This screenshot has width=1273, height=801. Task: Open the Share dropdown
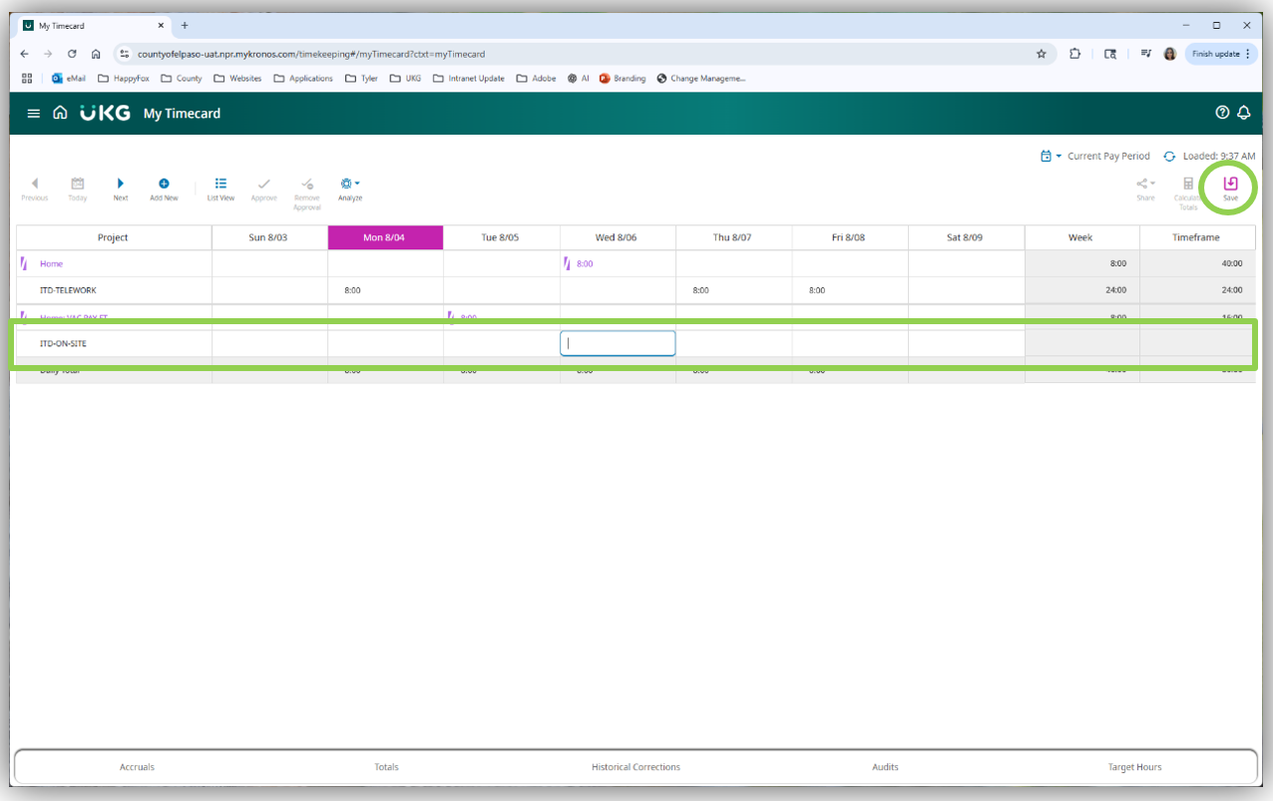pyautogui.click(x=1145, y=190)
